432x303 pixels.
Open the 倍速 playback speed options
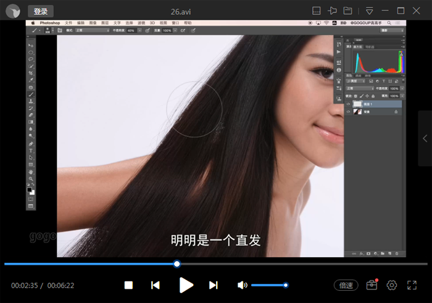[346, 285]
